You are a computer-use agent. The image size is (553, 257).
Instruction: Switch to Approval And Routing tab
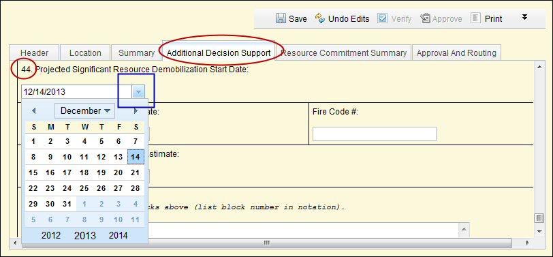[x=456, y=53]
